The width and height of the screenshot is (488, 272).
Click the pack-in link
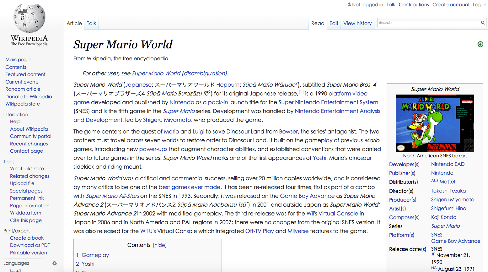(218, 102)
